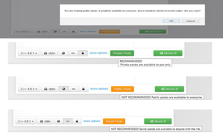Select the lock icon beside Private Paste row

(83, 53)
